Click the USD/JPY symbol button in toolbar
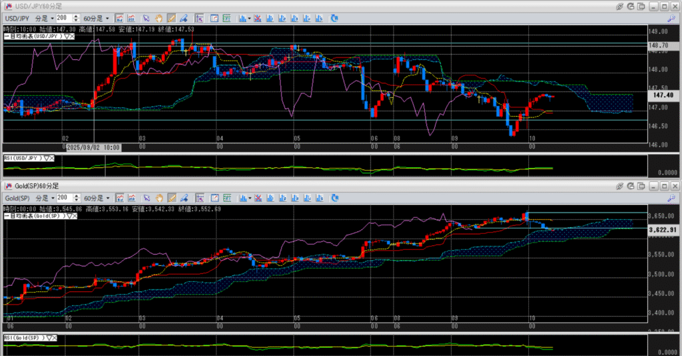Screen dimensions: 682x356 [x=17, y=18]
